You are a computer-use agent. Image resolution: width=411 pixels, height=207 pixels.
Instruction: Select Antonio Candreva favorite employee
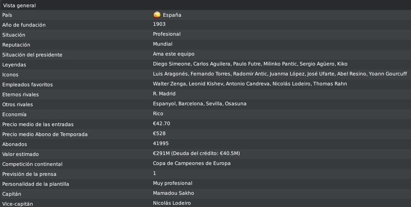pyautogui.click(x=248, y=84)
